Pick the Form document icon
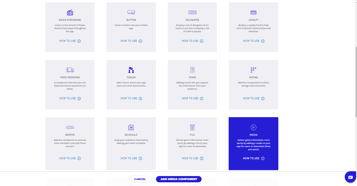 tap(192, 70)
